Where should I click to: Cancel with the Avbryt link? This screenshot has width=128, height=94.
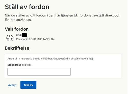click(12, 85)
